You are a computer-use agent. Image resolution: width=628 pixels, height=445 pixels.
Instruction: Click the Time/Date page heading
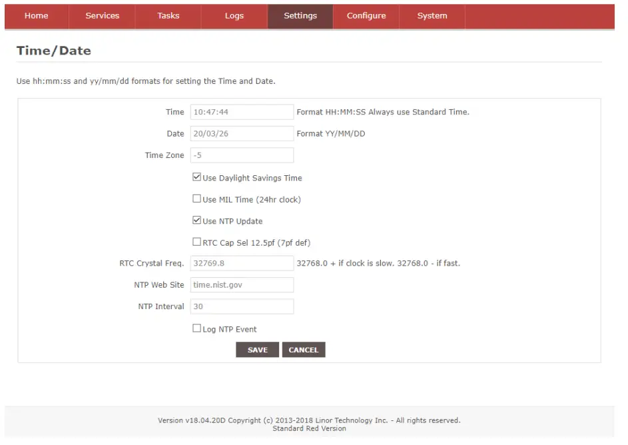54,51
